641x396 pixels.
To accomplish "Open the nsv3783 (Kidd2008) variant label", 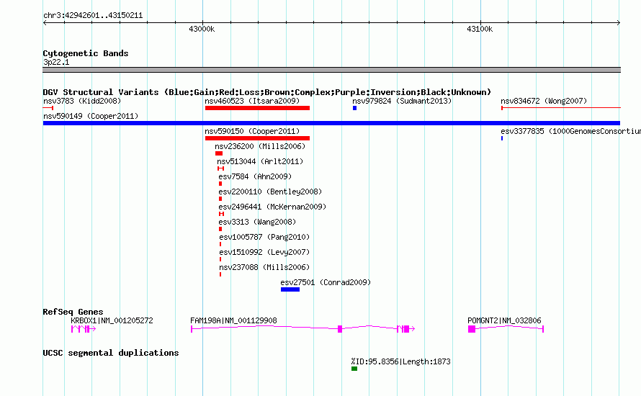I will click(82, 101).
